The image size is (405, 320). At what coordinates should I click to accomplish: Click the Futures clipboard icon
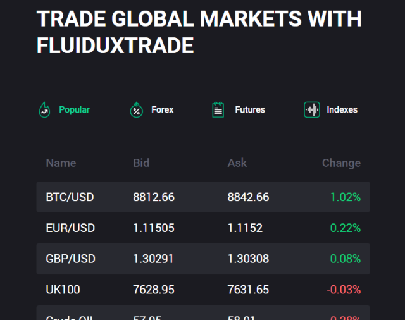pyautogui.click(x=218, y=109)
